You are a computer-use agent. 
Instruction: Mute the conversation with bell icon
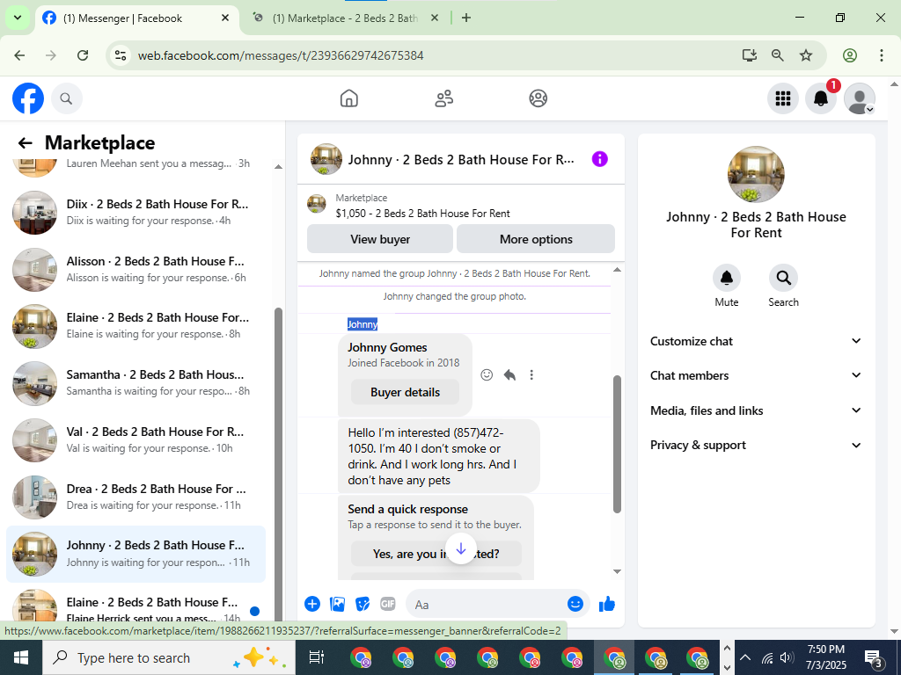(x=726, y=278)
